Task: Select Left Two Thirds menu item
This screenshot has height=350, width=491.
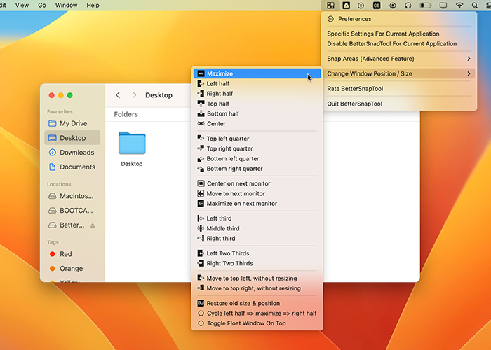Action: click(x=257, y=253)
